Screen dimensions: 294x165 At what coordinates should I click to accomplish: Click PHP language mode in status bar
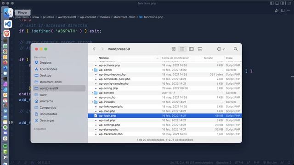pos(256,163)
